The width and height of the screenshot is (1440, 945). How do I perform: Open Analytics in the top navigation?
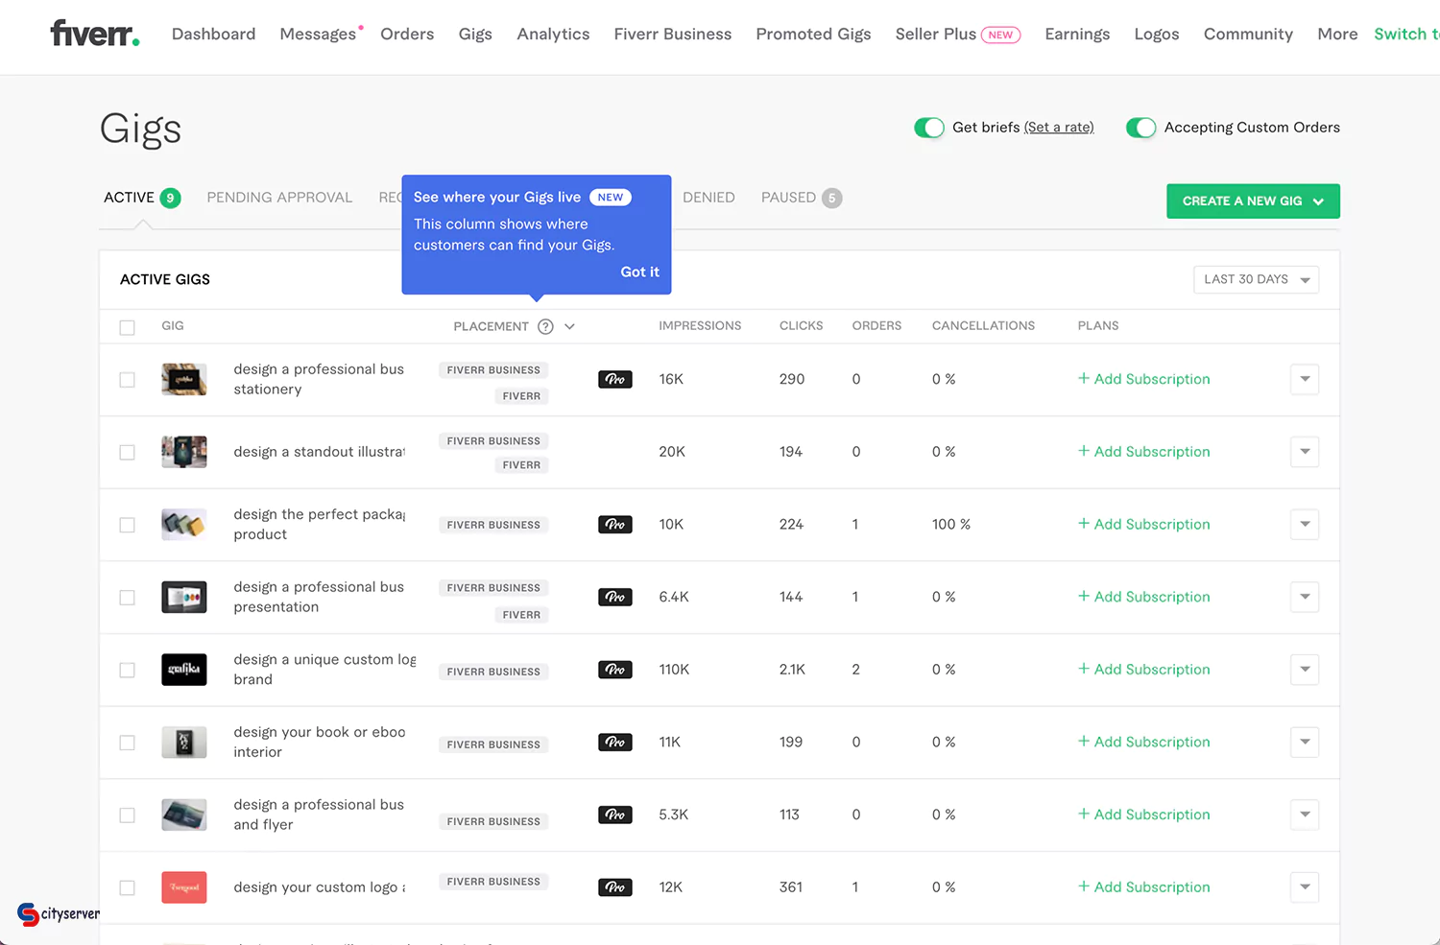553,35
